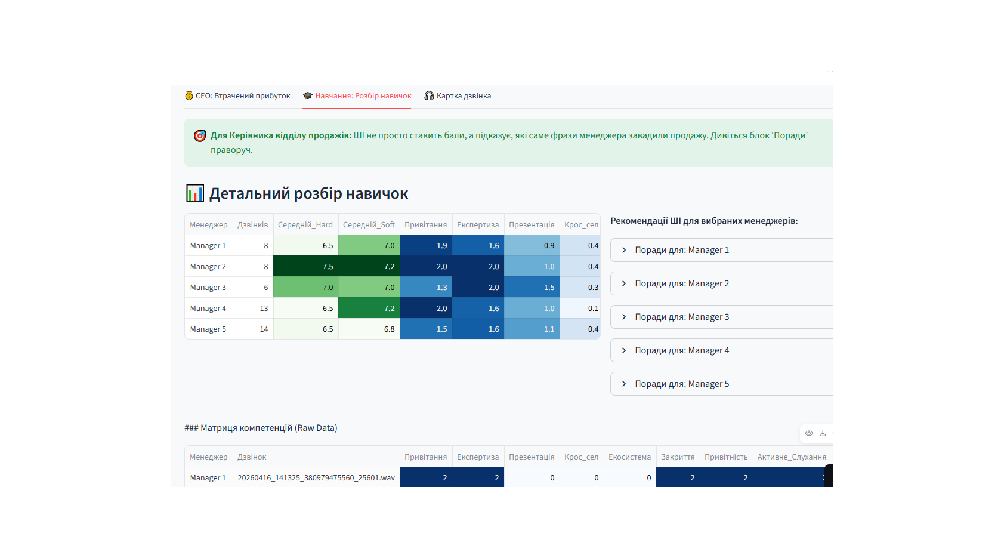Open Поради для: Manager 5 panel
This screenshot has height=558, width=1004.
click(x=681, y=384)
